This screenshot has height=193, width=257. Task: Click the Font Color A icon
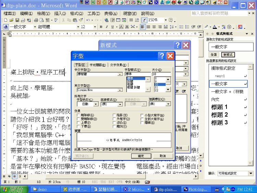(x=215, y=27)
